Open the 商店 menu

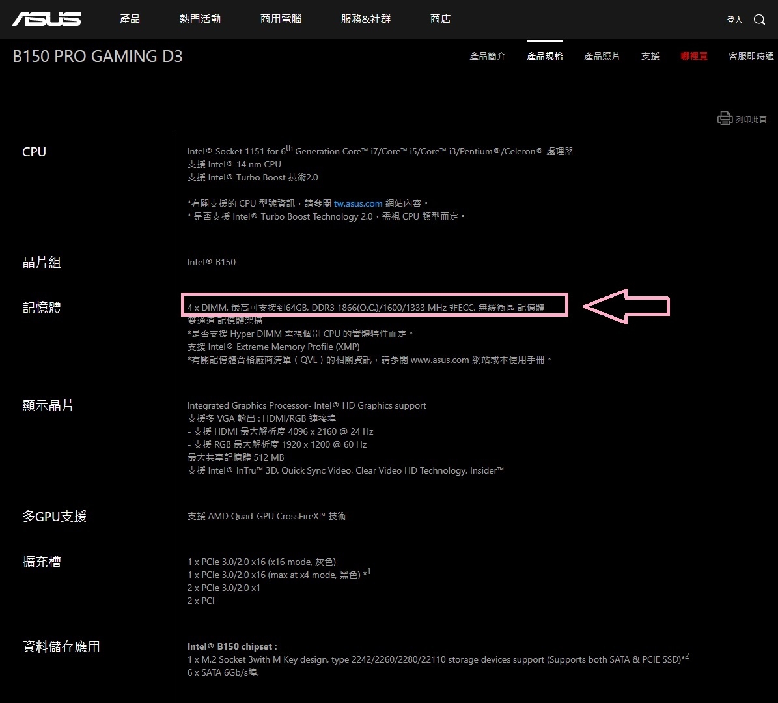click(440, 19)
